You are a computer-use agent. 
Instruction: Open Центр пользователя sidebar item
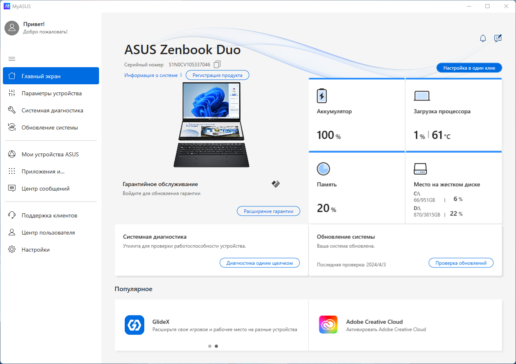pos(51,232)
